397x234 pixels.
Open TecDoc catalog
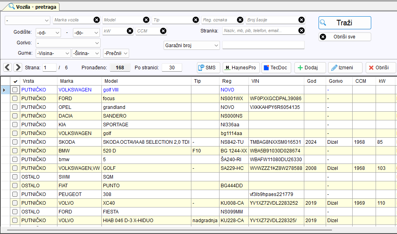(276, 68)
